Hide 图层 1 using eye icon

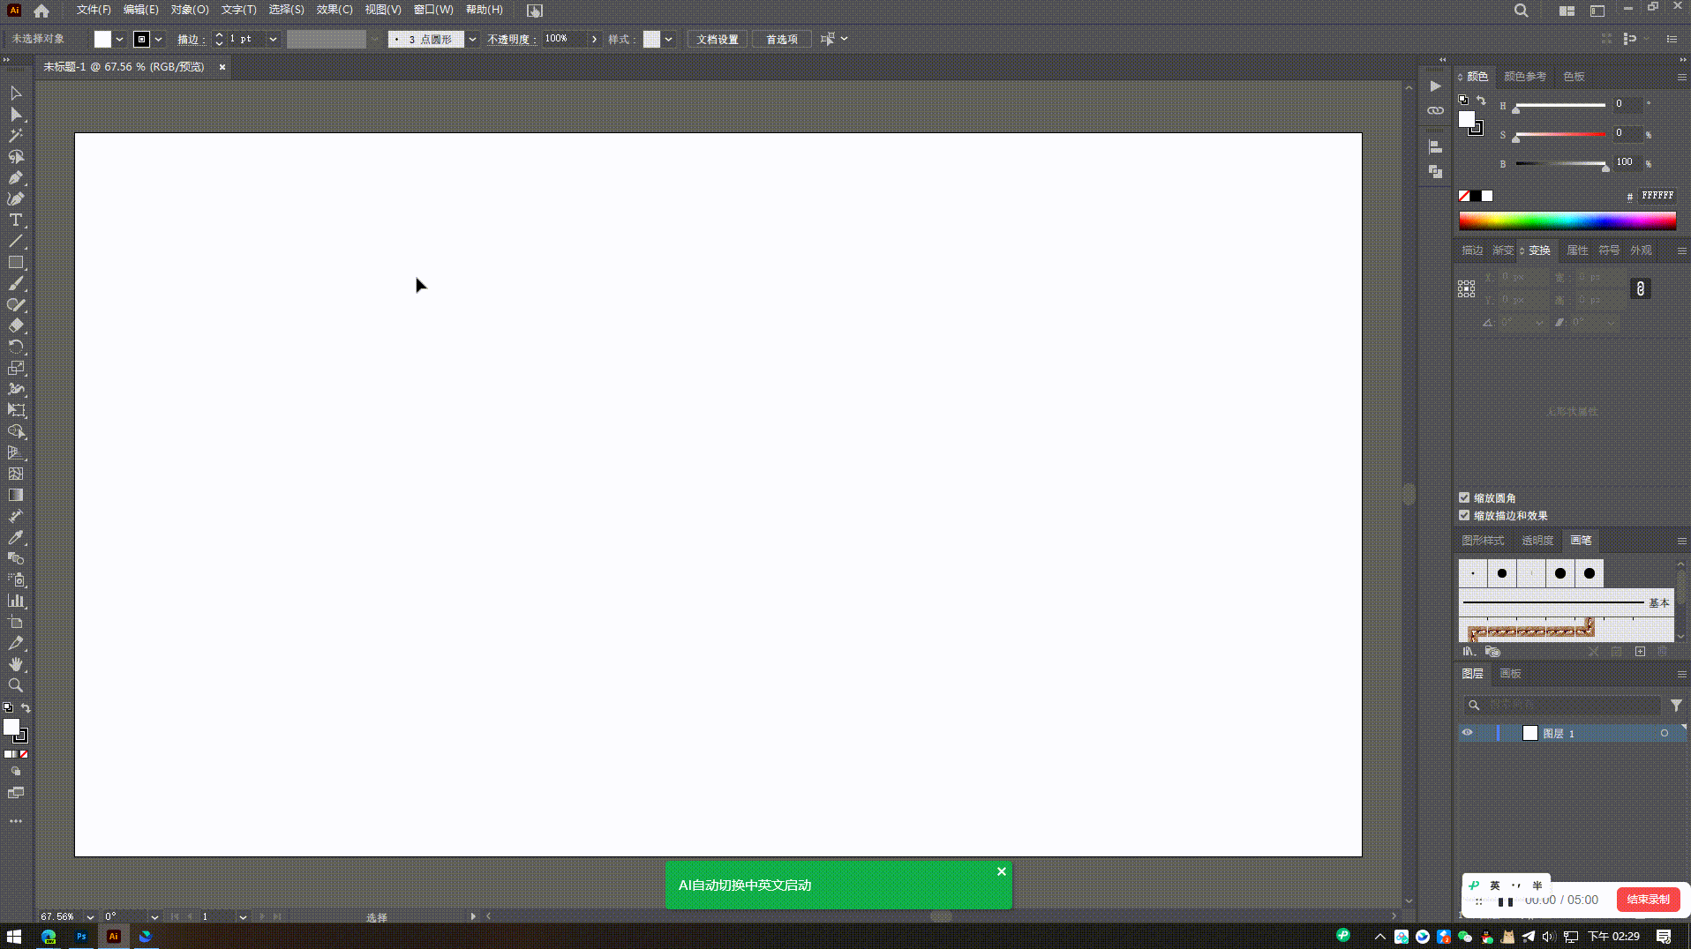[x=1468, y=733]
